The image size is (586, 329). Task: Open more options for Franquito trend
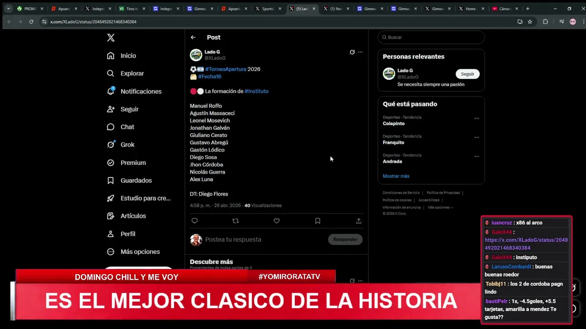[x=477, y=138]
